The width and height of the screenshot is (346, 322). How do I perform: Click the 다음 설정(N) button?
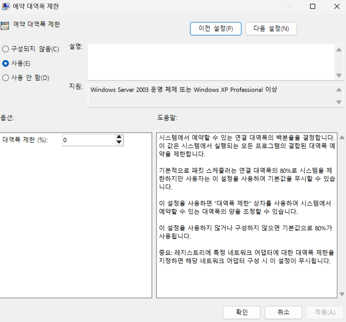click(x=271, y=29)
